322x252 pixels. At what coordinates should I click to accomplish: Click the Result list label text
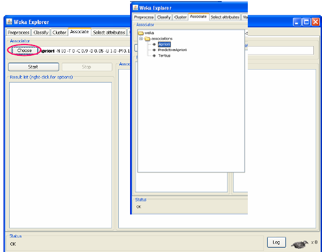pos(41,77)
